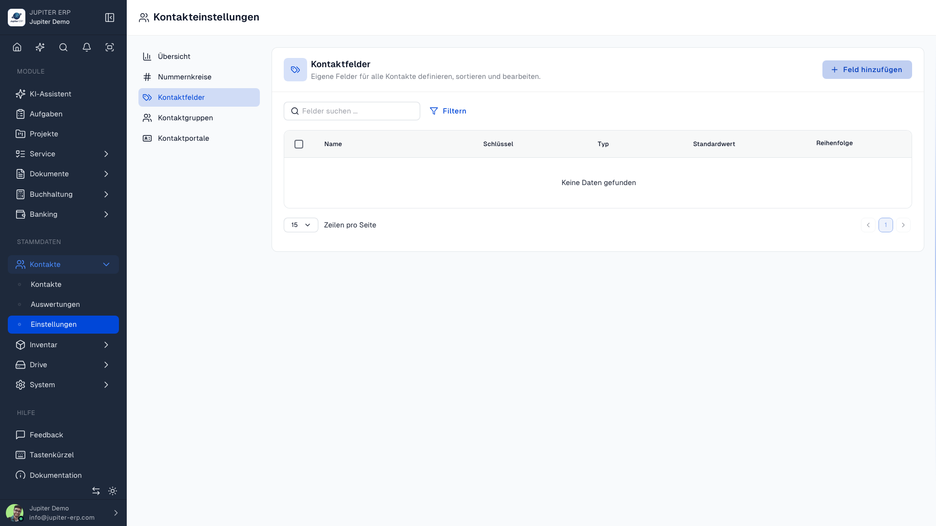Image resolution: width=936 pixels, height=526 pixels.
Task: Click the switch arrows icon
Action: tap(96, 491)
